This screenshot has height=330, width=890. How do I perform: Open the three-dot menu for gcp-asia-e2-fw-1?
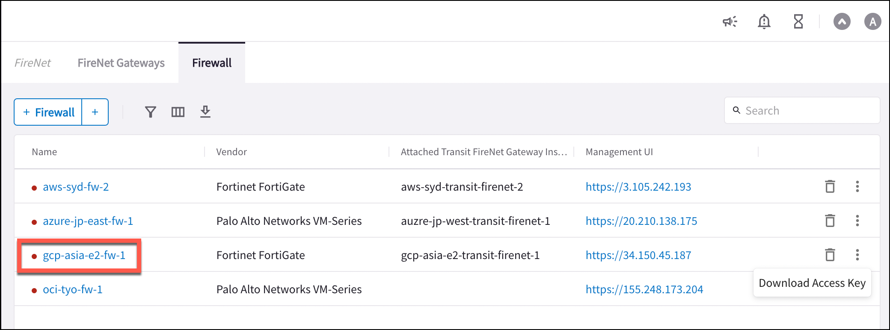[x=857, y=255]
